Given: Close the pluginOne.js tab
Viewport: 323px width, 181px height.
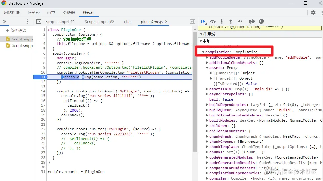Looking at the screenshot, I should 166,22.
